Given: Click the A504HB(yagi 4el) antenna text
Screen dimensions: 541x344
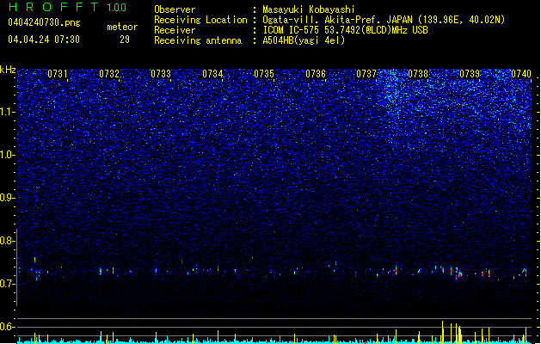Looking at the screenshot, I should pos(304,40).
